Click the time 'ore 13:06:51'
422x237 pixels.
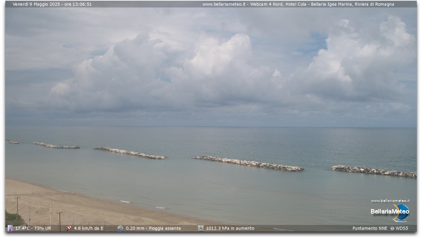click(x=78, y=4)
